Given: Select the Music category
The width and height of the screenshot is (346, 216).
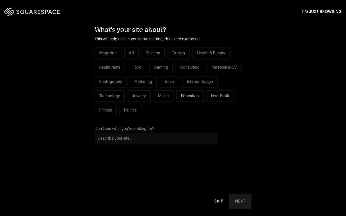Looking at the screenshot, I should tap(163, 96).
